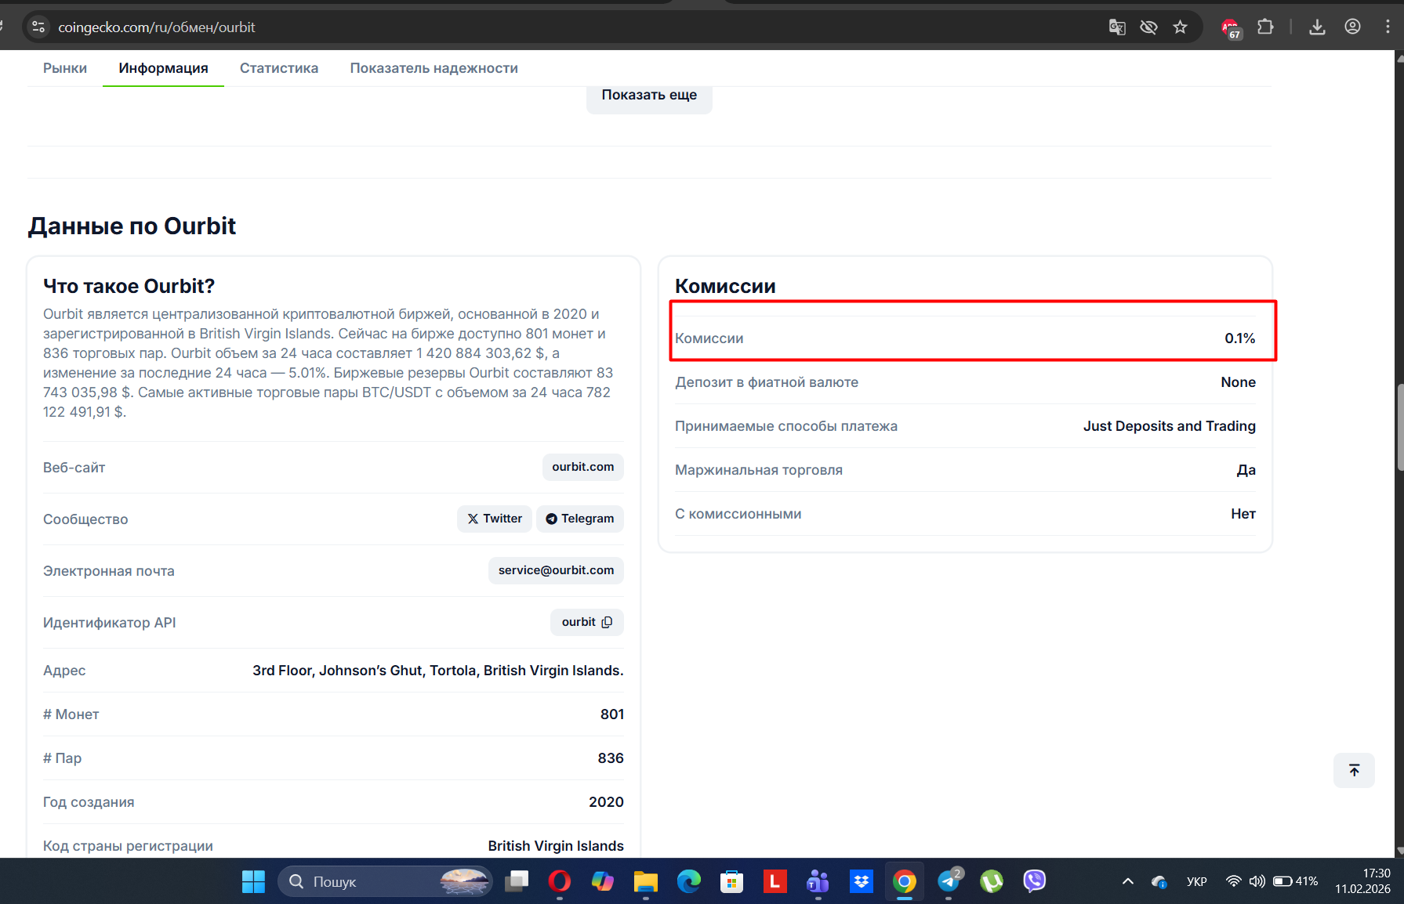
Task: Click the scroll-to-top arrow button
Action: click(x=1354, y=770)
